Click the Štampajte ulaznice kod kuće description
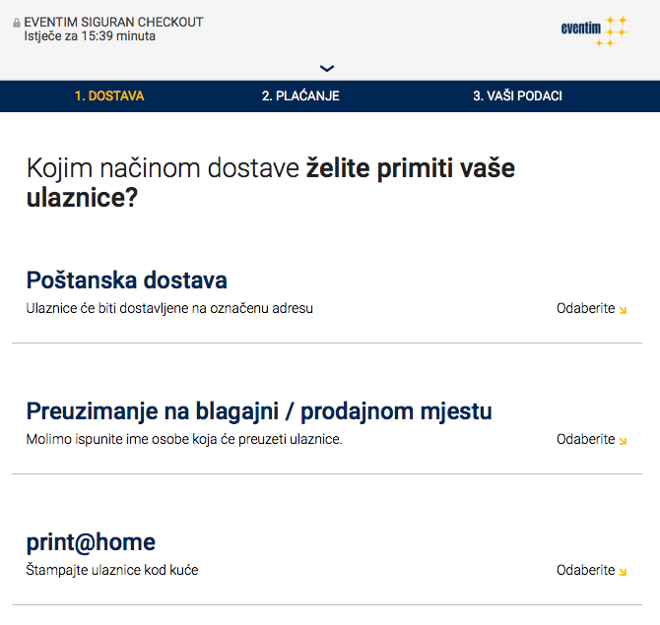660x625 pixels. click(112, 570)
